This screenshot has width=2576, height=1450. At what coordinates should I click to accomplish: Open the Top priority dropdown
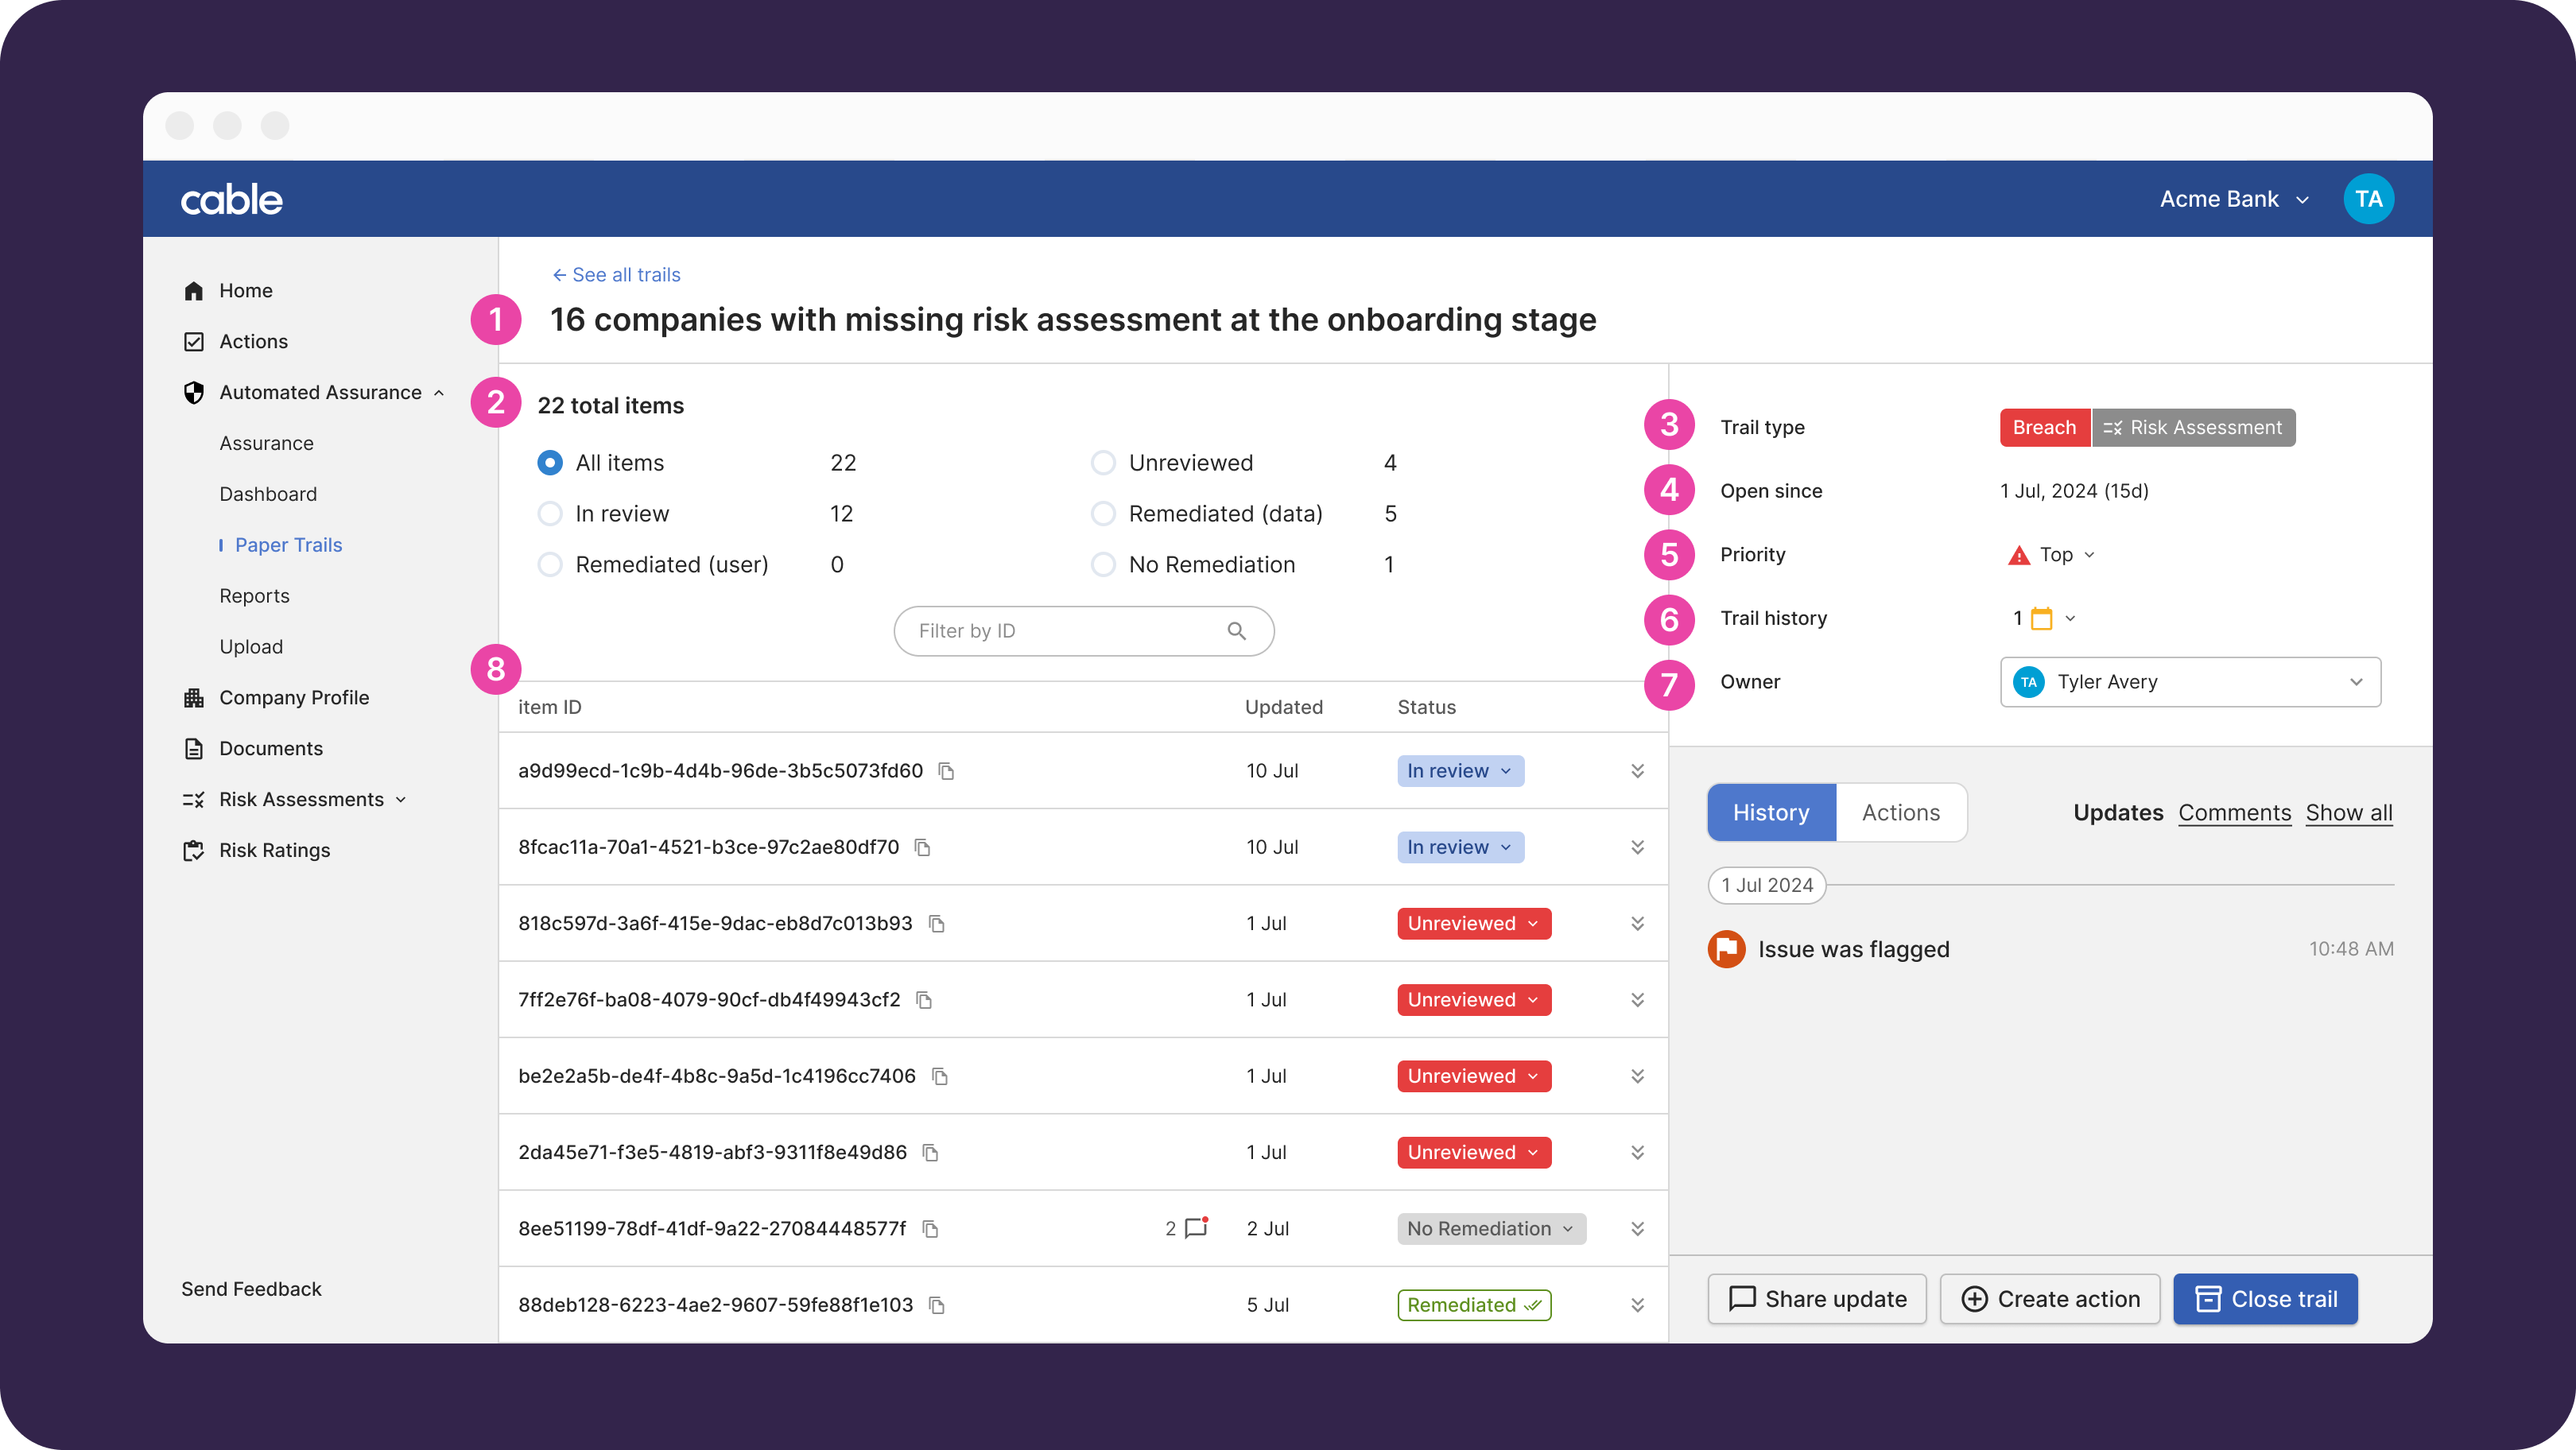pyautogui.click(x=2055, y=555)
